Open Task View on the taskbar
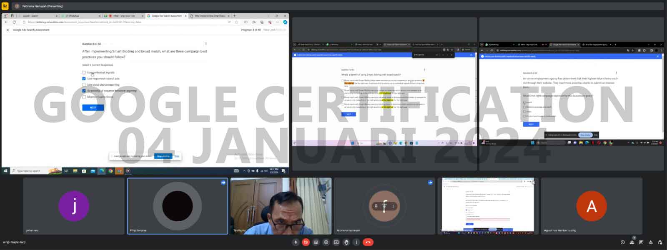The height and width of the screenshot is (250, 667). pyautogui.click(x=66, y=171)
